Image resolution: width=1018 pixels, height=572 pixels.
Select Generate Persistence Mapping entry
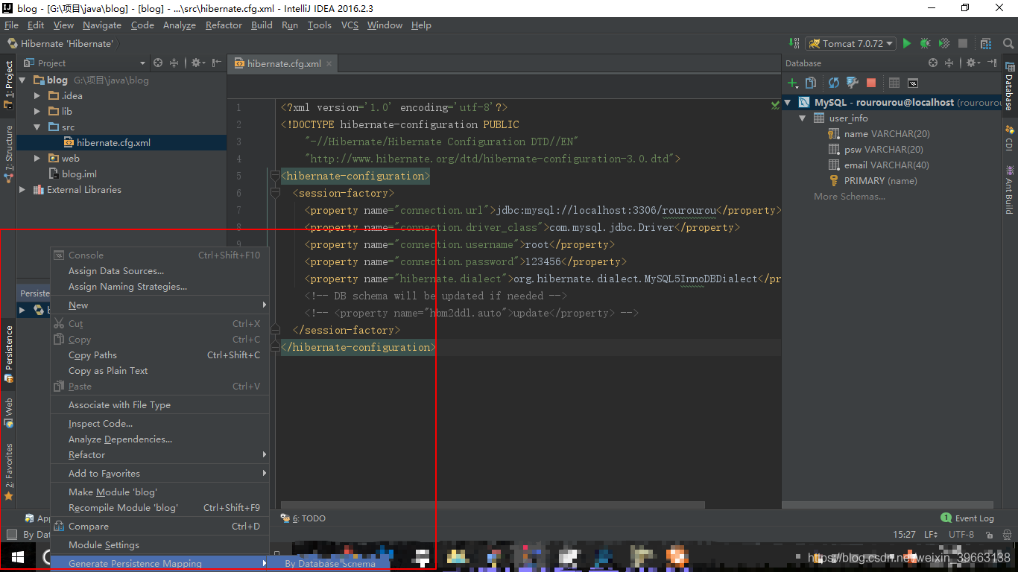(159, 564)
